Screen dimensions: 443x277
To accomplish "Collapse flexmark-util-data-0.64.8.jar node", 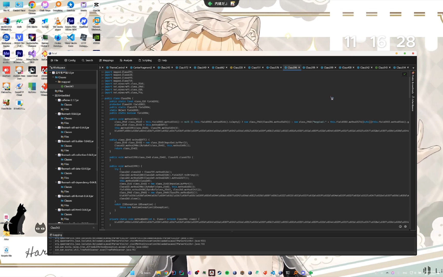I will [x=56, y=169].
